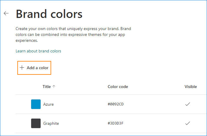The height and width of the screenshot is (136, 207).
Task: Click the #0092CD color code
Action: 116,104
